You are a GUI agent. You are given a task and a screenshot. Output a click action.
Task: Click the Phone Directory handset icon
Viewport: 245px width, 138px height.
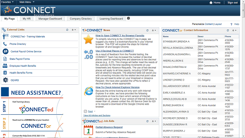click(x=5, y=44)
